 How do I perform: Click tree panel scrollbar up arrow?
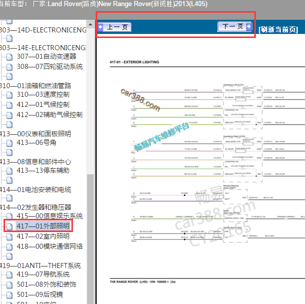pyautogui.click(x=90, y=24)
